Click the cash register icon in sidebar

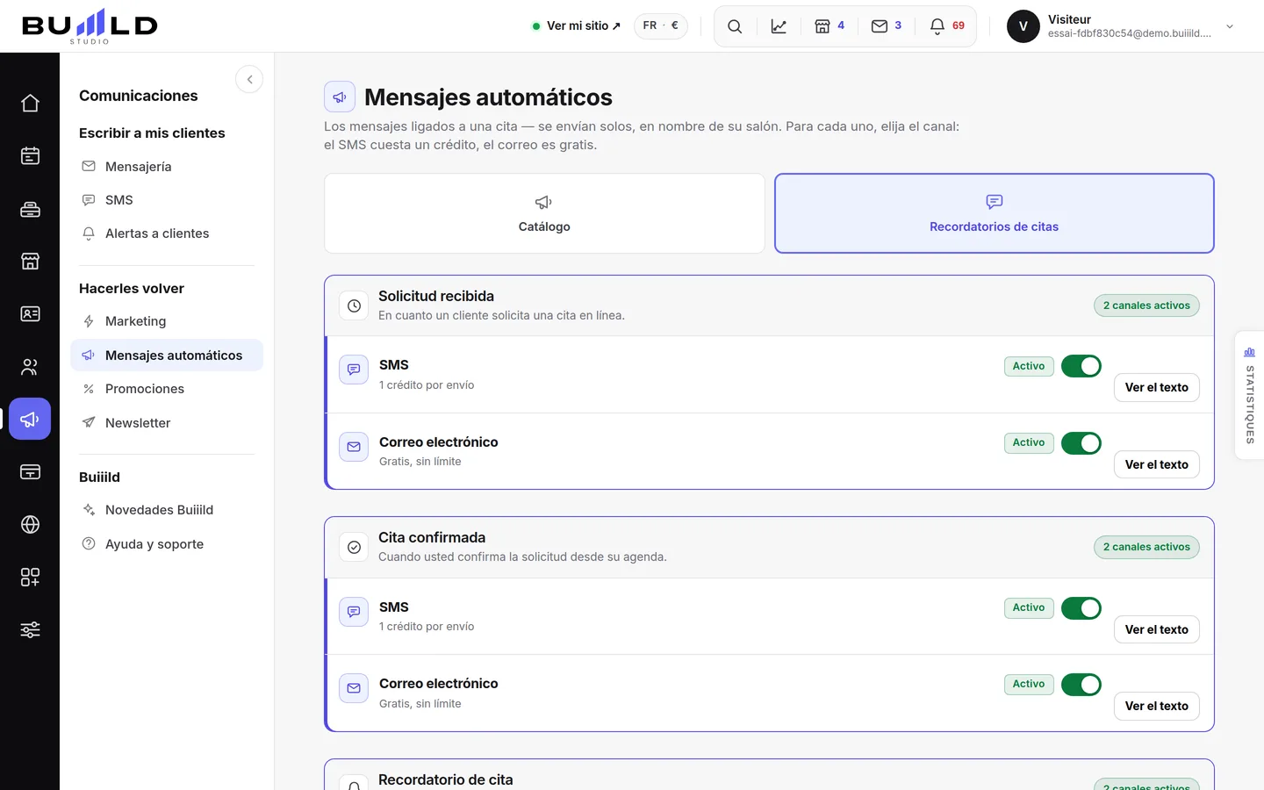click(30, 209)
